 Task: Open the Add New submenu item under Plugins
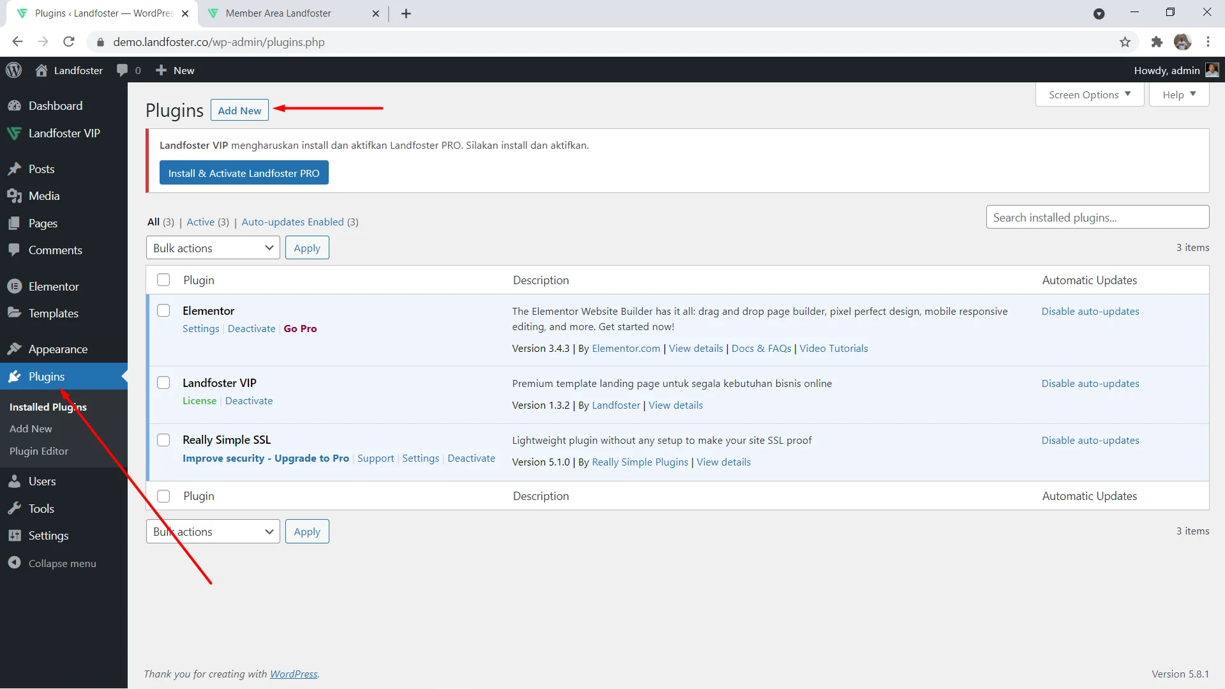[31, 429]
